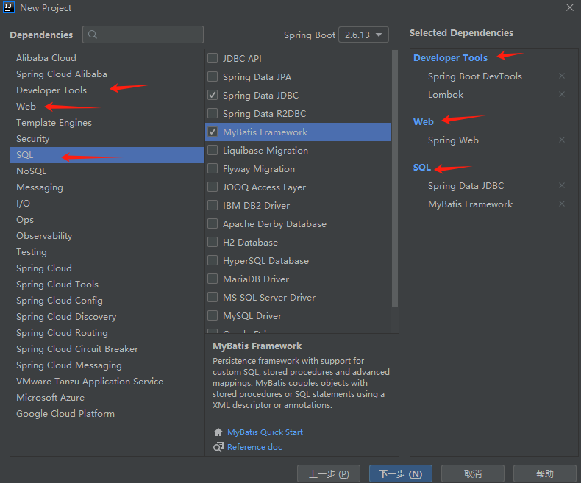Click the Developer Tools heading in Selected Dependencies

(x=450, y=58)
